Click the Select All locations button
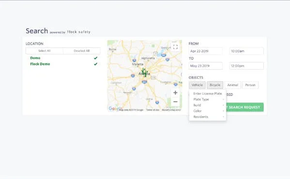The image size is (290, 179). [x=45, y=51]
